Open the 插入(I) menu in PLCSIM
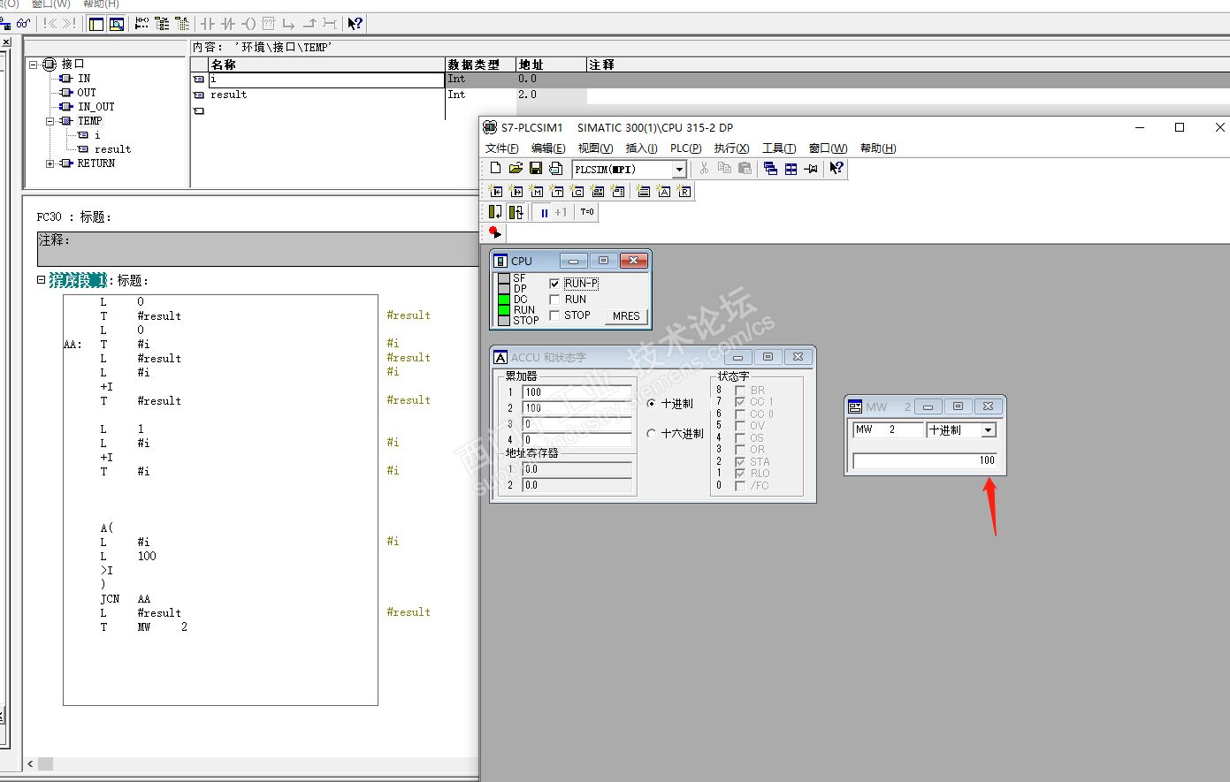Viewport: 1230px width, 782px height. (641, 148)
